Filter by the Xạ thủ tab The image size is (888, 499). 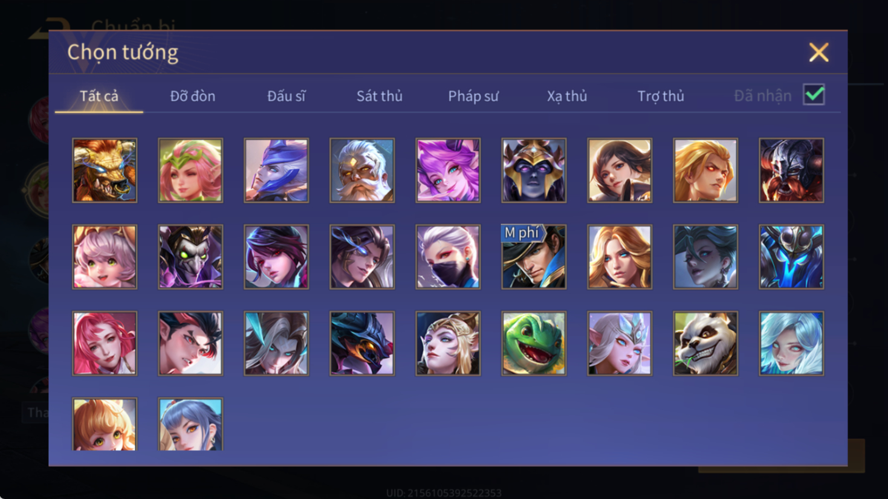click(x=566, y=96)
